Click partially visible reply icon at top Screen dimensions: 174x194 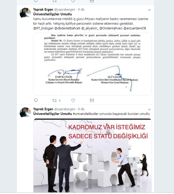tap(36, 1)
